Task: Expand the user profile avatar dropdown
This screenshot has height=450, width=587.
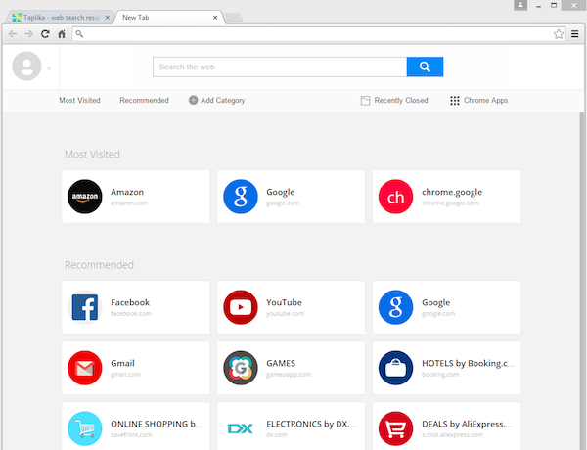Action: click(29, 67)
